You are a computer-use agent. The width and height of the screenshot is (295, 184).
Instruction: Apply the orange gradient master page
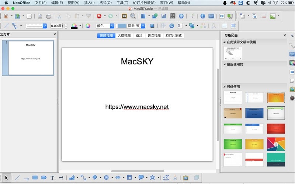pos(276,98)
